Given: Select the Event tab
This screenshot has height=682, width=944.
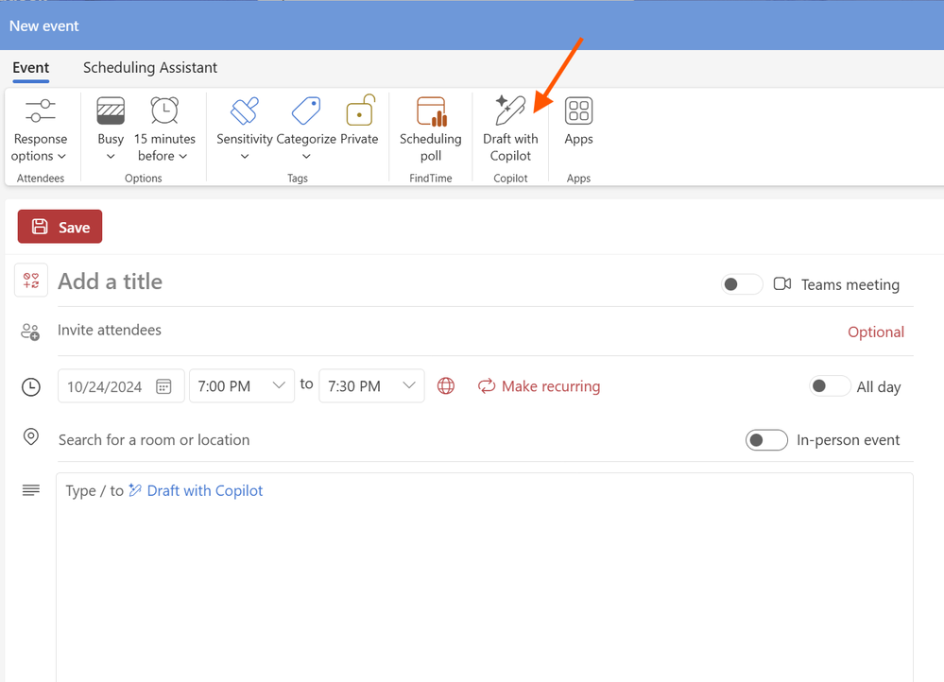Looking at the screenshot, I should pos(30,67).
